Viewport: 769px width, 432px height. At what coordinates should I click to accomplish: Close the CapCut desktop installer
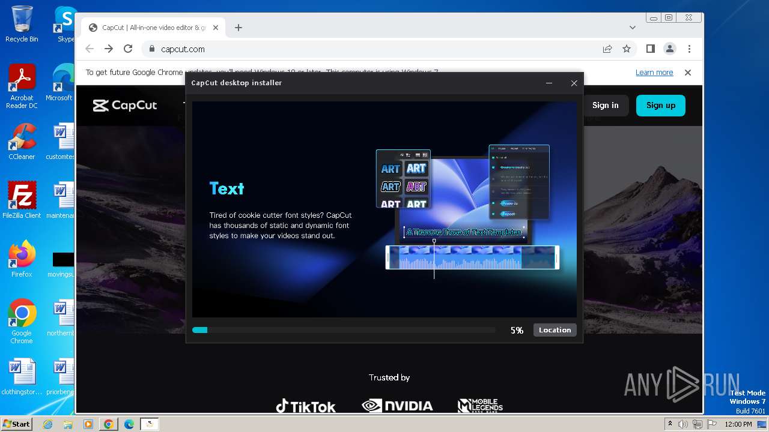coord(574,83)
